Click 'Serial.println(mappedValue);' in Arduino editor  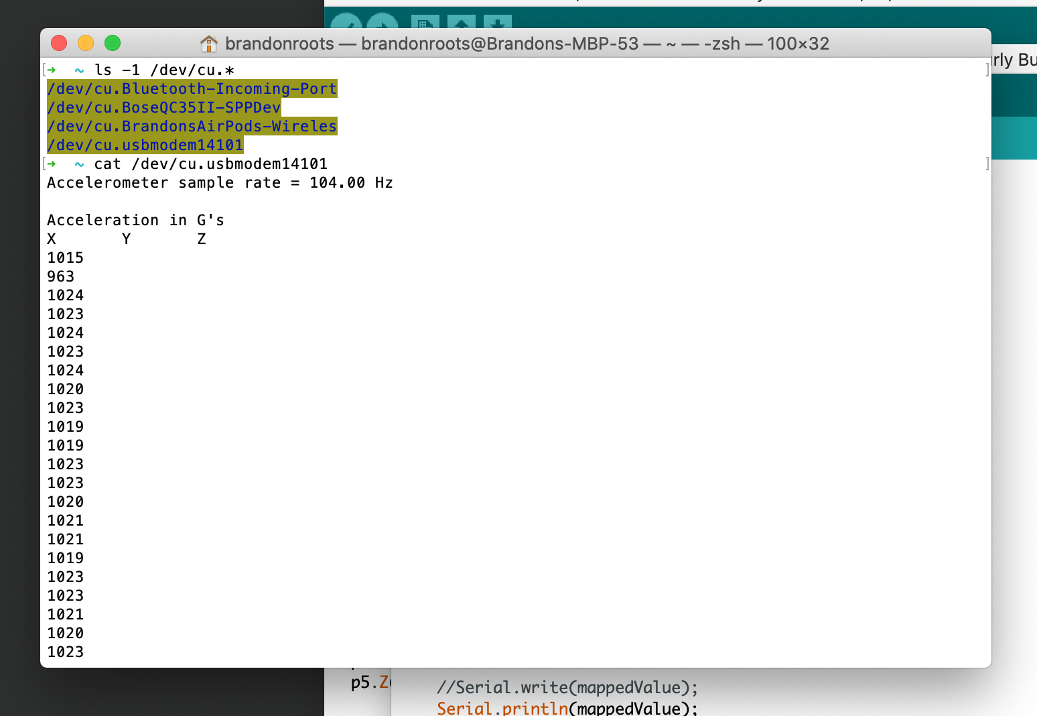(567, 708)
